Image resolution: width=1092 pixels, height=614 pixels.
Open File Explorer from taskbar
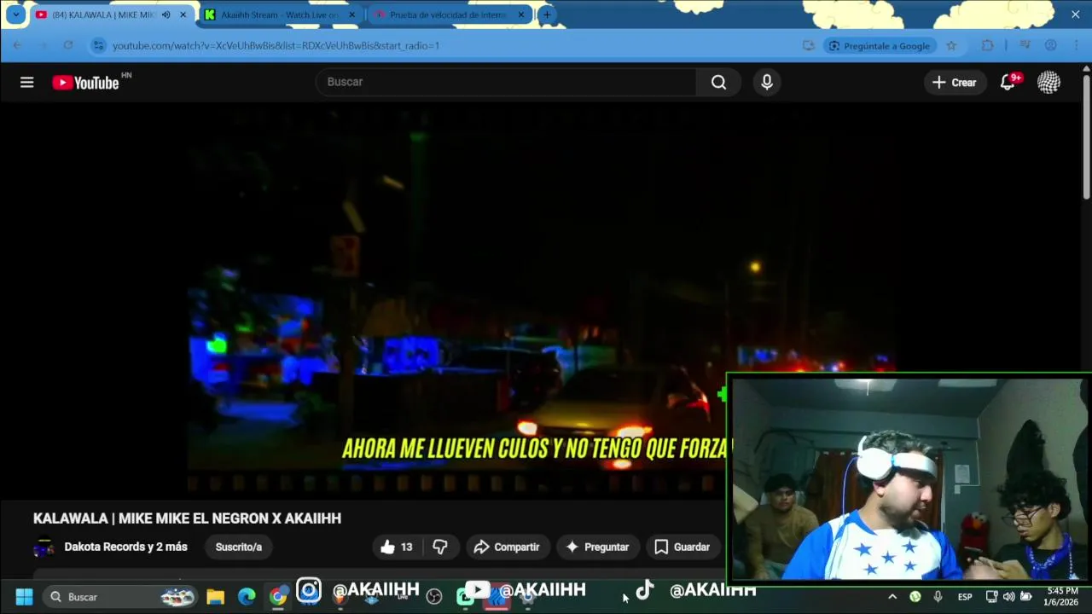pos(215,597)
